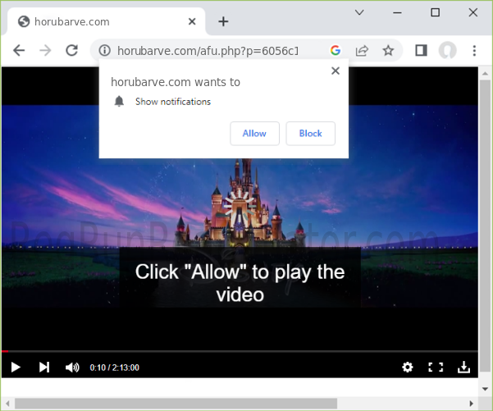The image size is (493, 411).
Task: Toggle the browser side panel
Action: pyautogui.click(x=421, y=51)
